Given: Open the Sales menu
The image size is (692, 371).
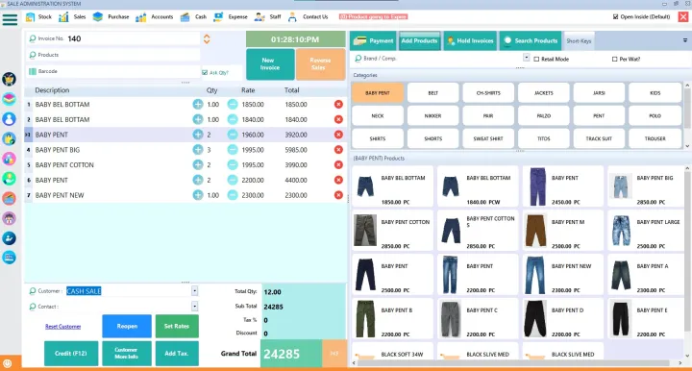Looking at the screenshot, I should 72,16.
